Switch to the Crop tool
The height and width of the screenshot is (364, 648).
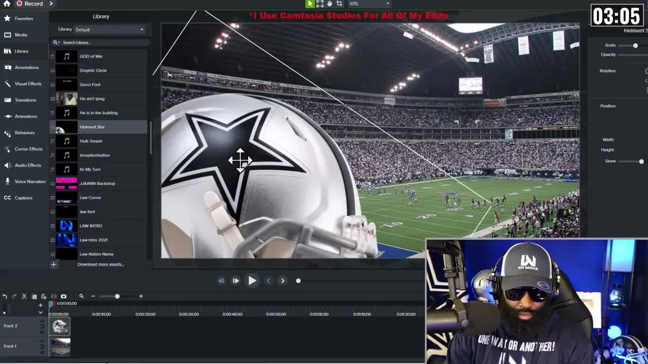[340, 4]
